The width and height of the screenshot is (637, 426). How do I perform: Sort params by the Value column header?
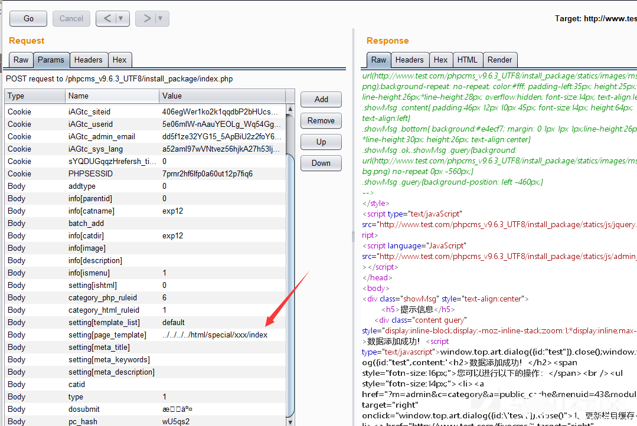(222, 96)
